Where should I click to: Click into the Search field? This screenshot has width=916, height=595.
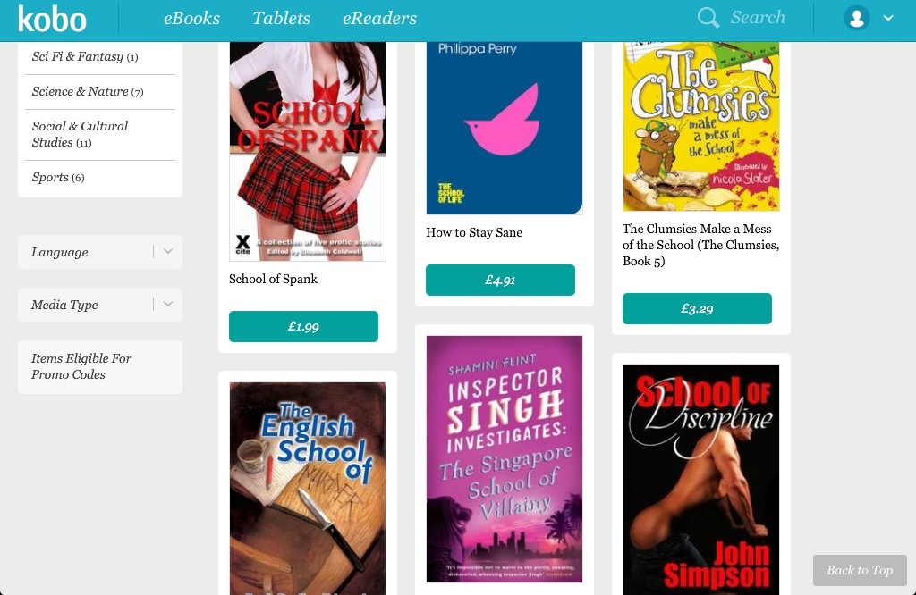pos(758,18)
